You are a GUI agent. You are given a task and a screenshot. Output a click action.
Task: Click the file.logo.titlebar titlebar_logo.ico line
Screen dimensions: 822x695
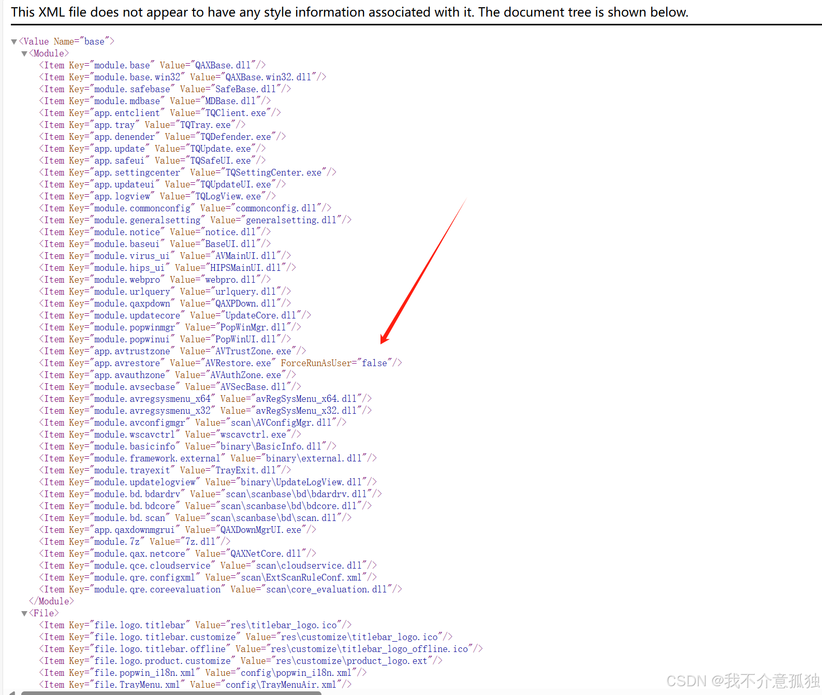(x=195, y=625)
